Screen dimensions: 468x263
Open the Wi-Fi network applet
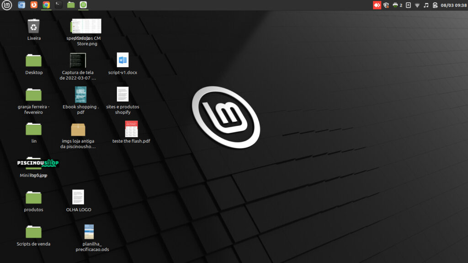click(417, 5)
